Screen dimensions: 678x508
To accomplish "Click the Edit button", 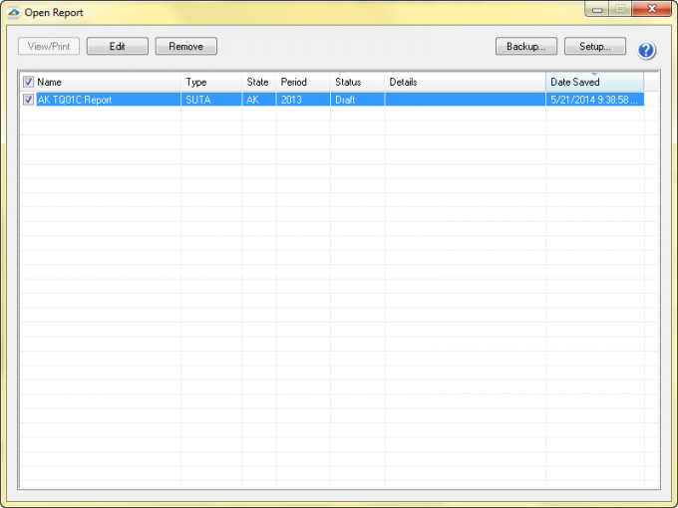I will [x=118, y=47].
